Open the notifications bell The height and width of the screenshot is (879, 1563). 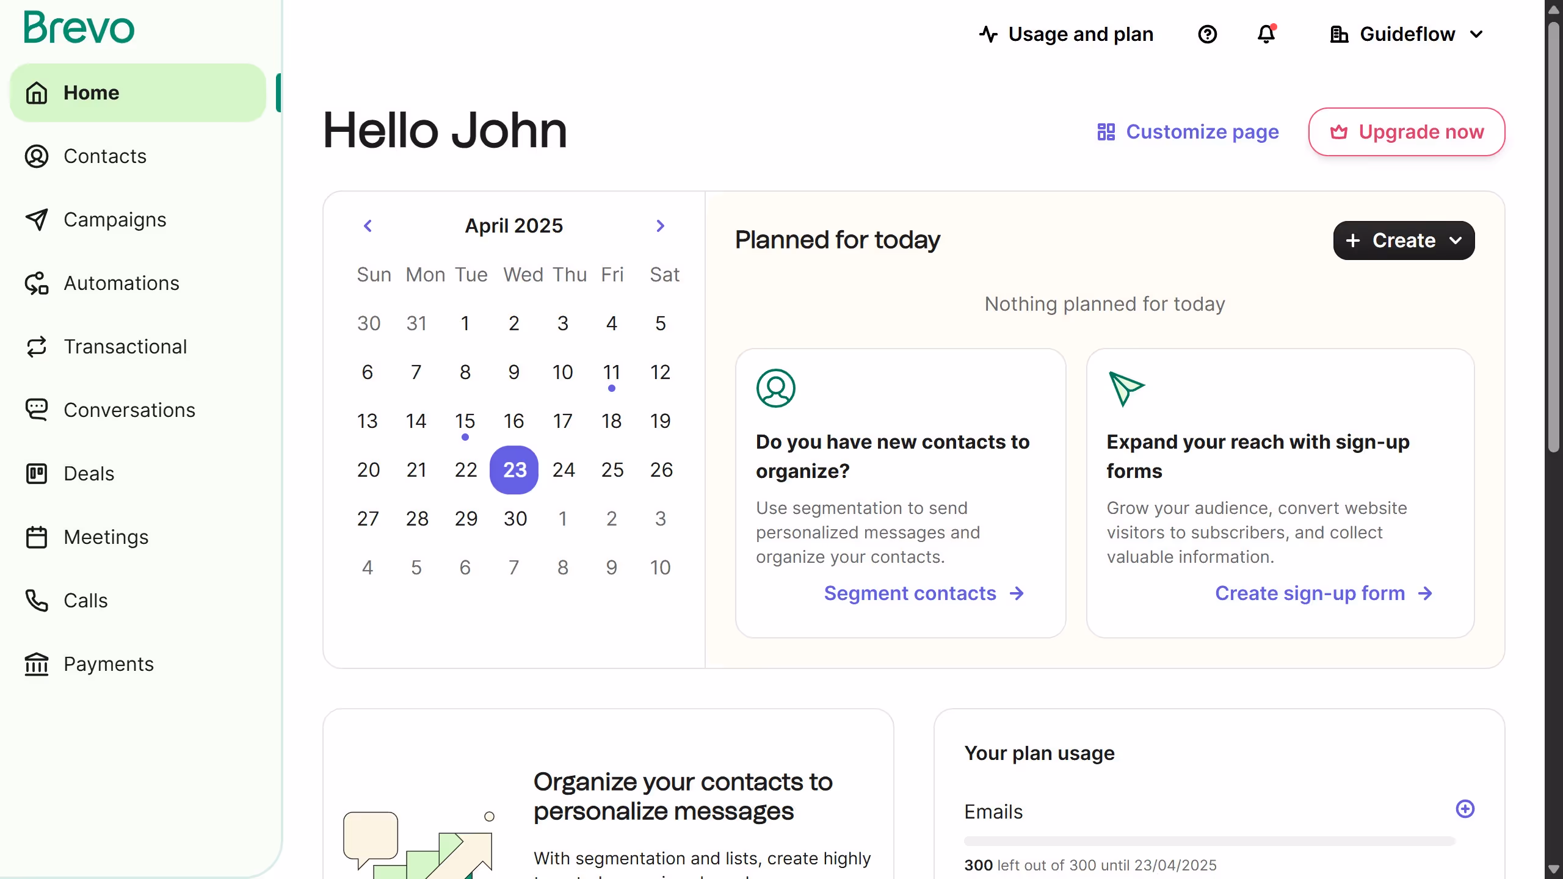(x=1265, y=34)
